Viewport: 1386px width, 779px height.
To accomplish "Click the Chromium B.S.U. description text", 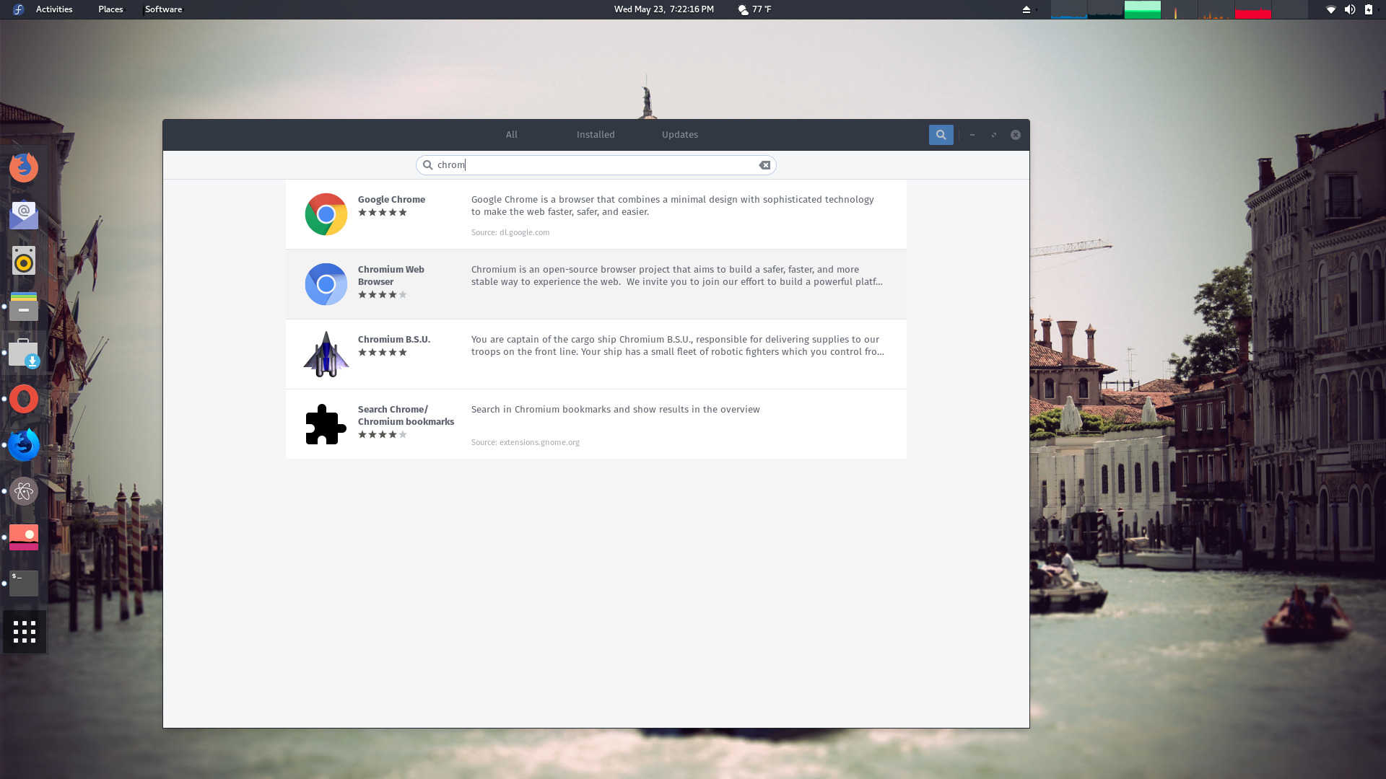I will coord(678,346).
